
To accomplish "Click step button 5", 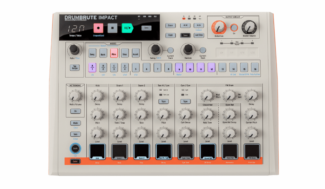I will [x=136, y=68].
